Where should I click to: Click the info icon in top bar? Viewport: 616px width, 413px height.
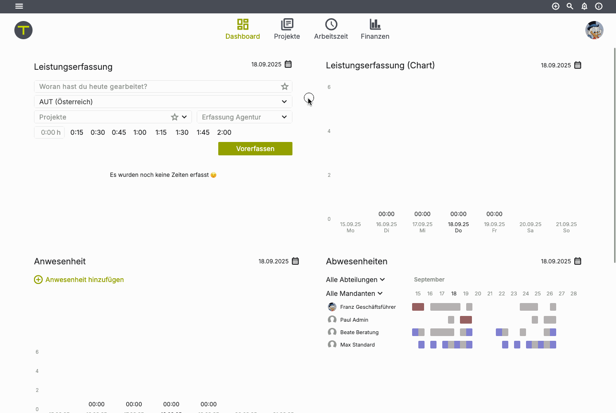click(599, 6)
